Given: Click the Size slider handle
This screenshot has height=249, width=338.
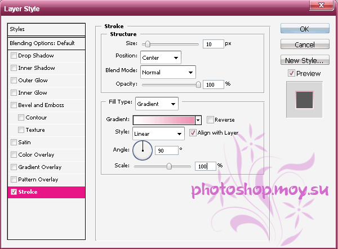Looking at the screenshot, I should tap(148, 44).
